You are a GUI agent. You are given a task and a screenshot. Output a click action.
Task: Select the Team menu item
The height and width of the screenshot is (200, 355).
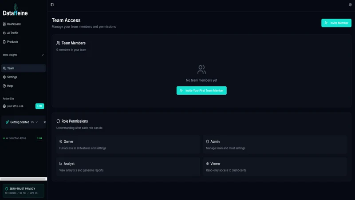tap(24, 68)
